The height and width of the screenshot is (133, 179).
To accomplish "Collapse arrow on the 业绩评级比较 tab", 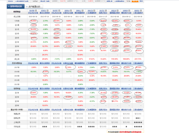I will pos(9,7).
